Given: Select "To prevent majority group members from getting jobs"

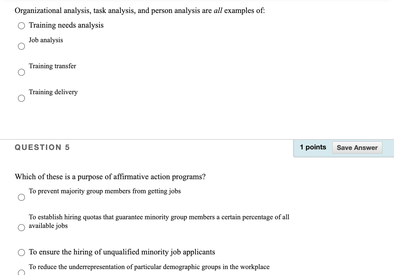Looking at the screenshot, I should click(x=21, y=198).
